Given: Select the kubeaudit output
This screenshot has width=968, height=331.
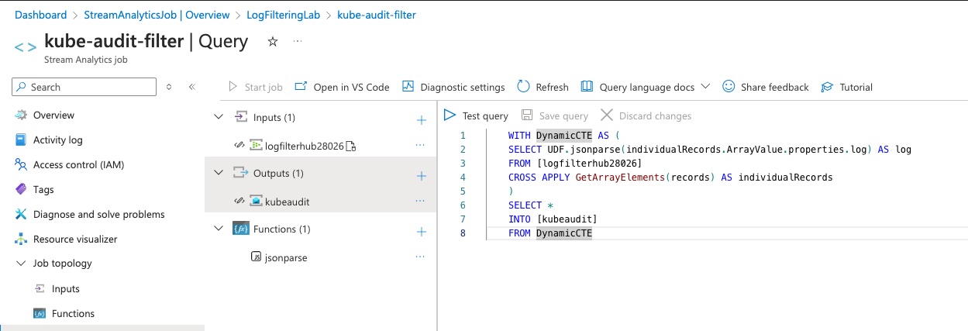Looking at the screenshot, I should [286, 201].
